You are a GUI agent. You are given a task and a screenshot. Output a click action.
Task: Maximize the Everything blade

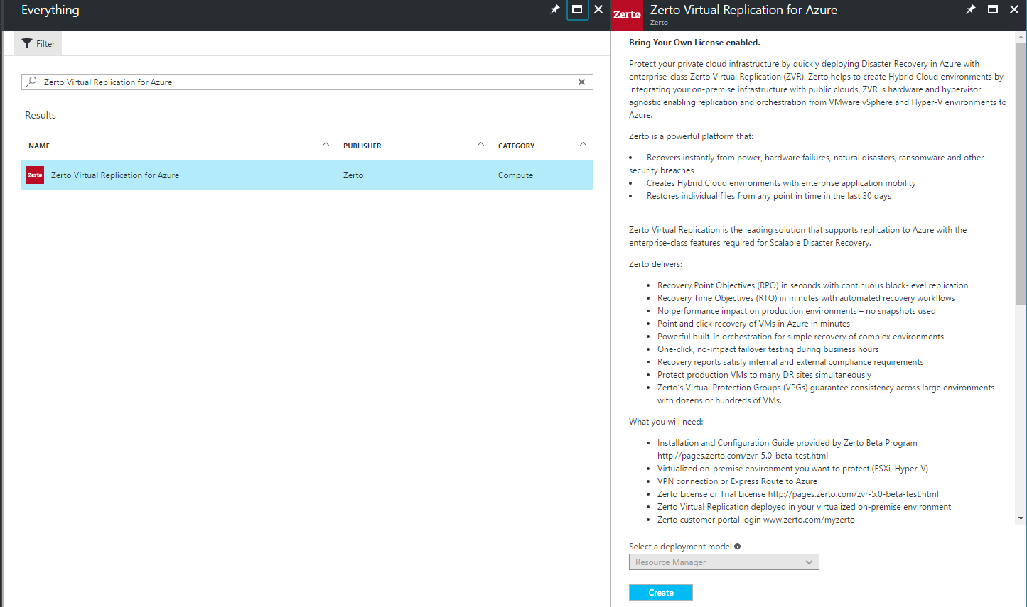pyautogui.click(x=577, y=10)
